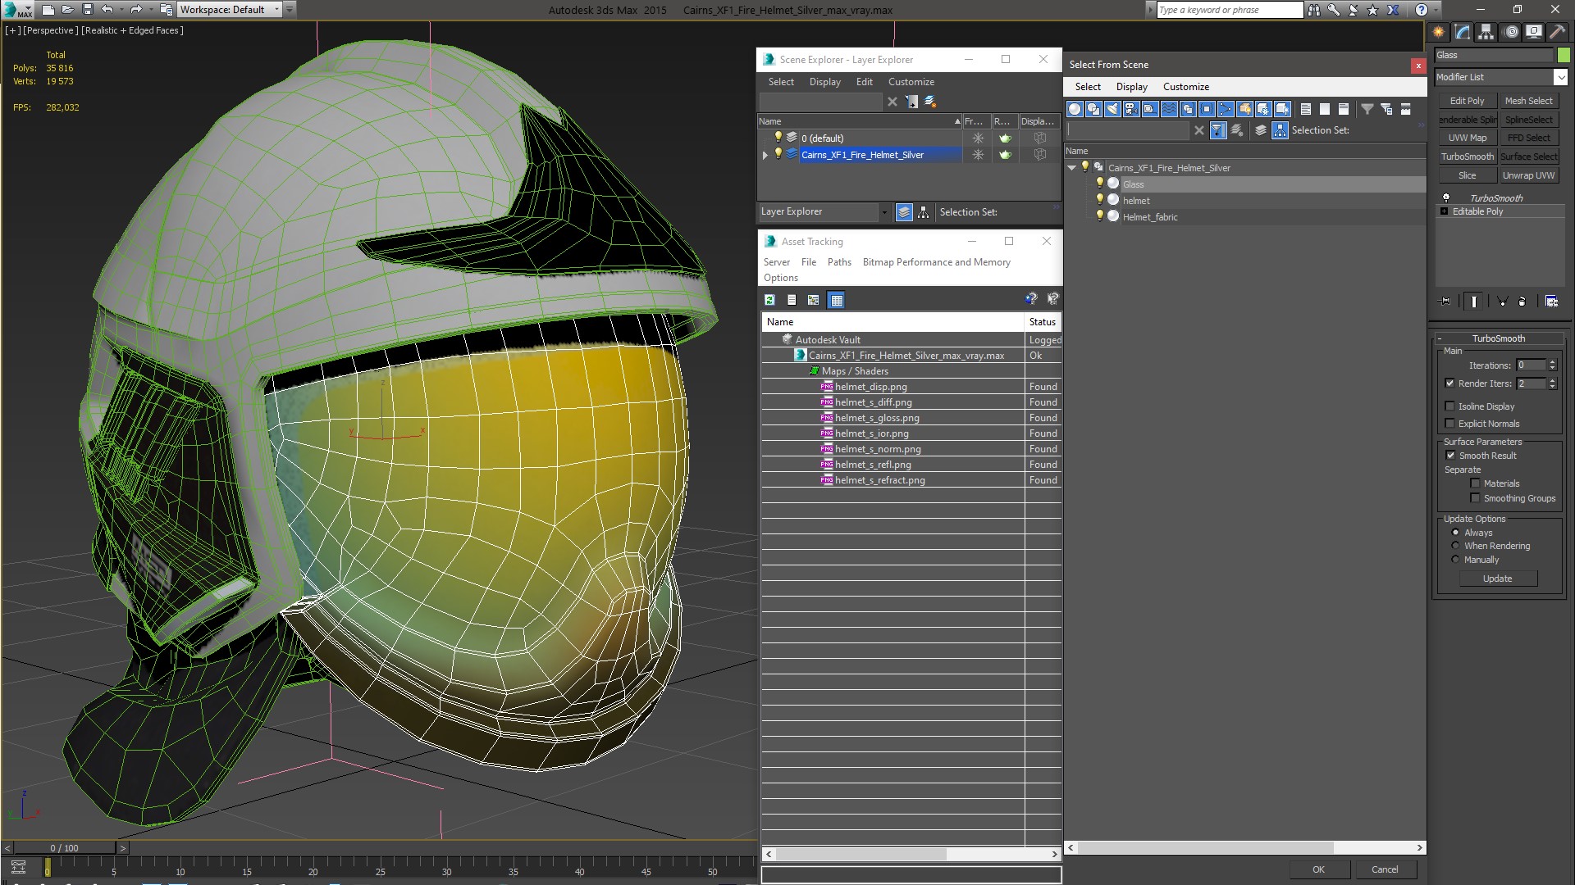This screenshot has width=1575, height=885.
Task: Toggle visibility bulb of Glass object
Action: pyautogui.click(x=1100, y=184)
